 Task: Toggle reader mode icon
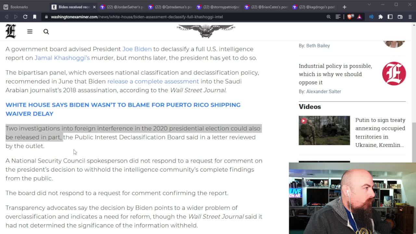pyautogui.click(x=338, y=17)
